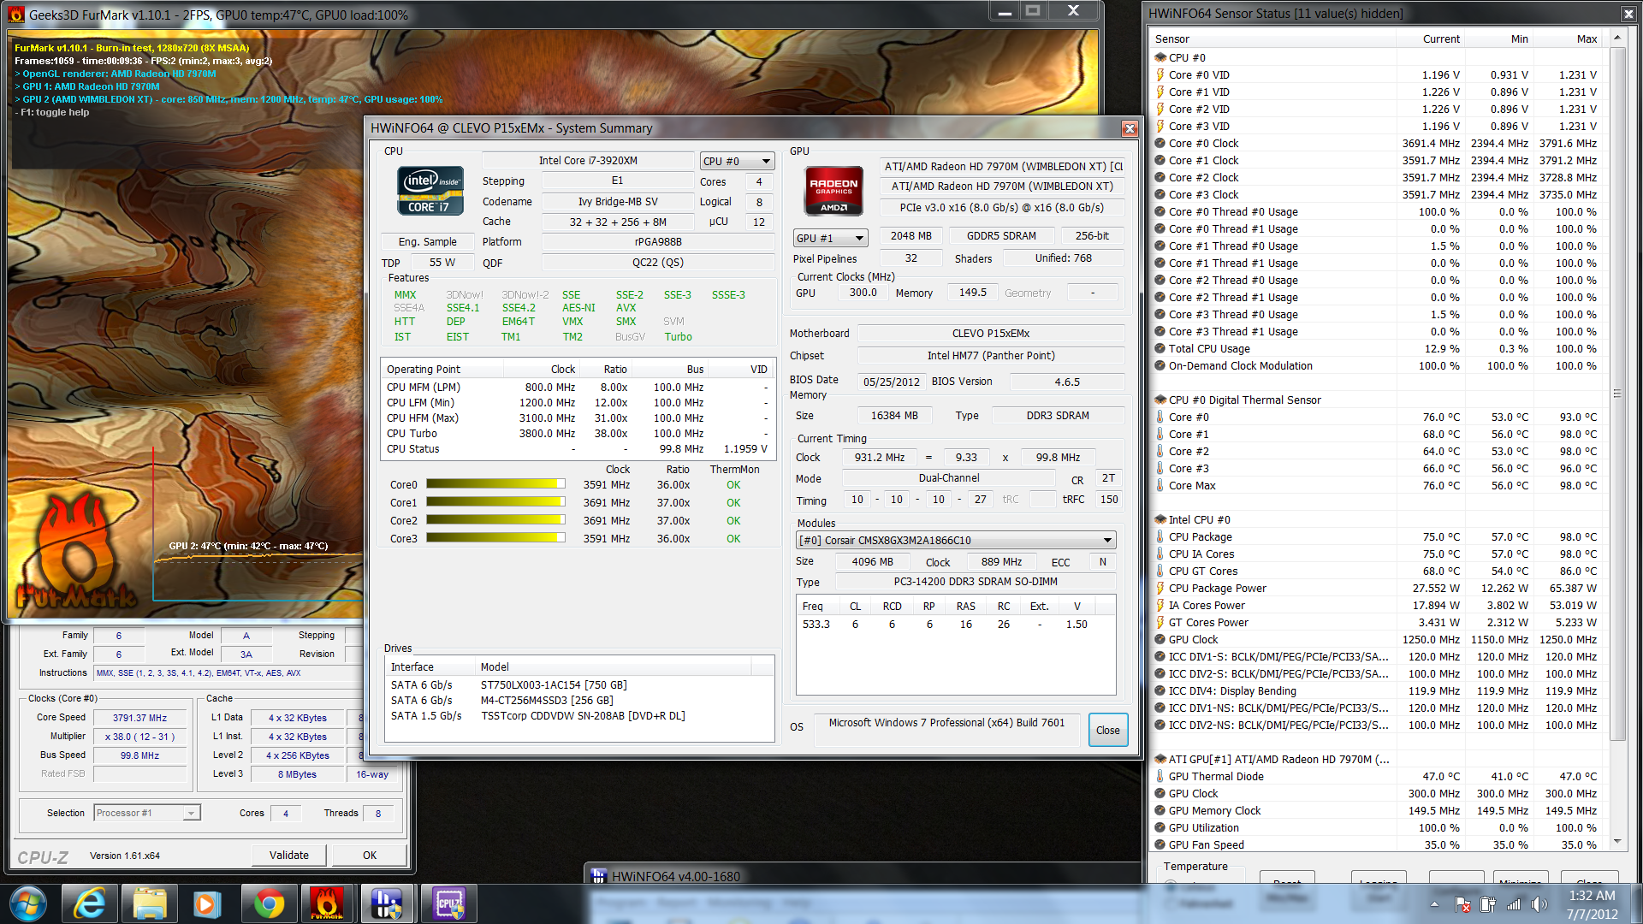Click the gauge icon next to GPU Fan Speed
1643x924 pixels.
point(1160,844)
